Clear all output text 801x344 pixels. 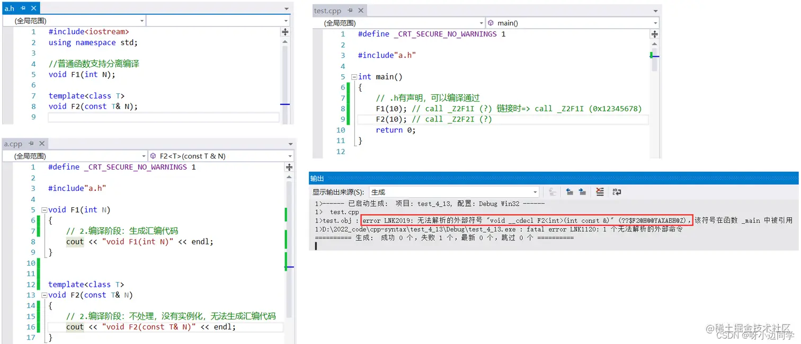[600, 192]
